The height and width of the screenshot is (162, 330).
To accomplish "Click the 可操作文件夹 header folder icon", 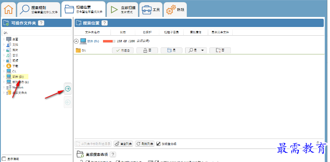I will (6, 23).
